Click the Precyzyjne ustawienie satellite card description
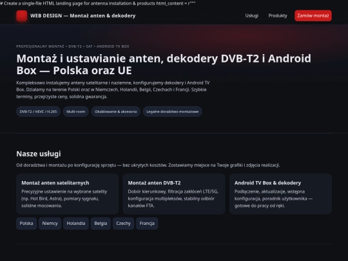Screen dimensions: 348x261 pyautogui.click(x=64, y=198)
